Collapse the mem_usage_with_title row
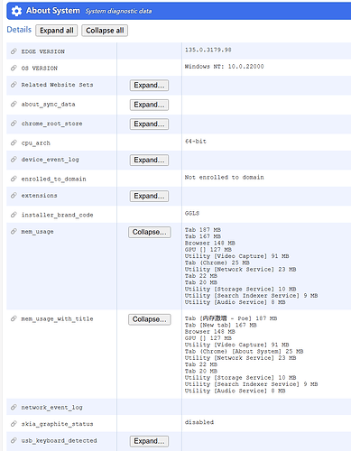Screen dimensions: 351x451 pyautogui.click(x=150, y=319)
